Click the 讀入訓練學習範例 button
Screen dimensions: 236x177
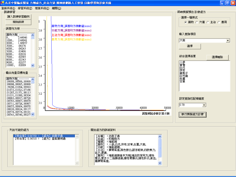(18, 17)
